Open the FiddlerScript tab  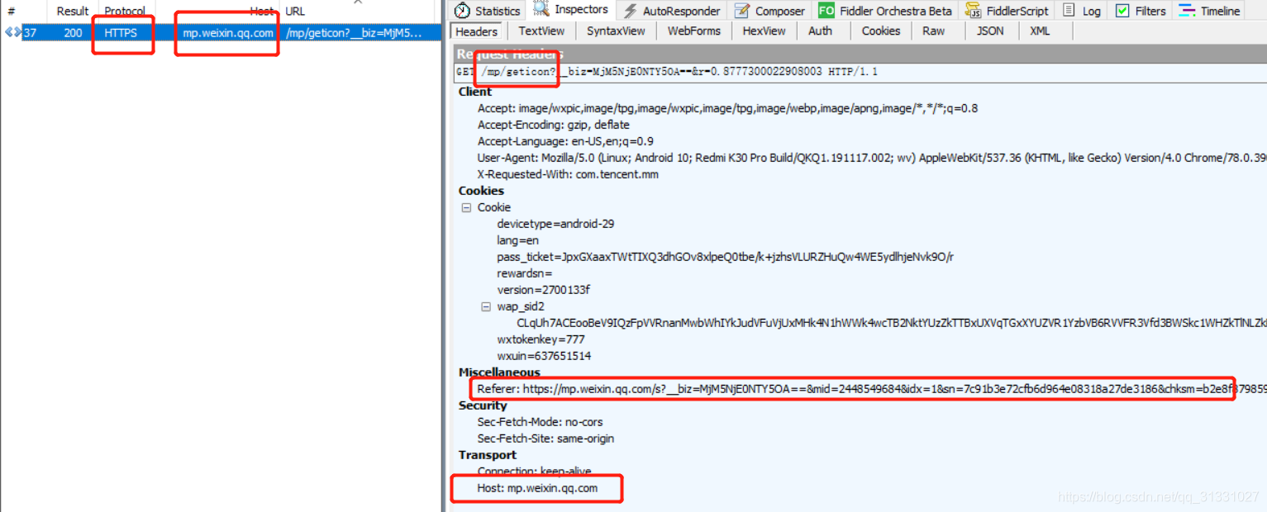coord(1008,11)
